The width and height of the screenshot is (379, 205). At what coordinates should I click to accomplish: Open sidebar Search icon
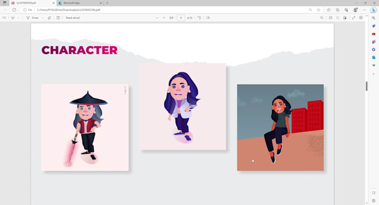pos(373,18)
